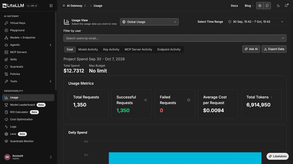Click the Total Tokens value 6,914,950

click(x=258, y=105)
